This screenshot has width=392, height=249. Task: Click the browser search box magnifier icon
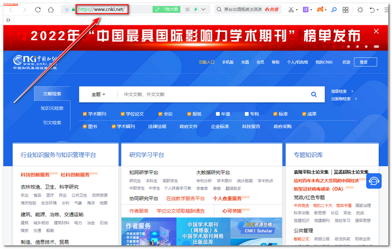coord(219,10)
